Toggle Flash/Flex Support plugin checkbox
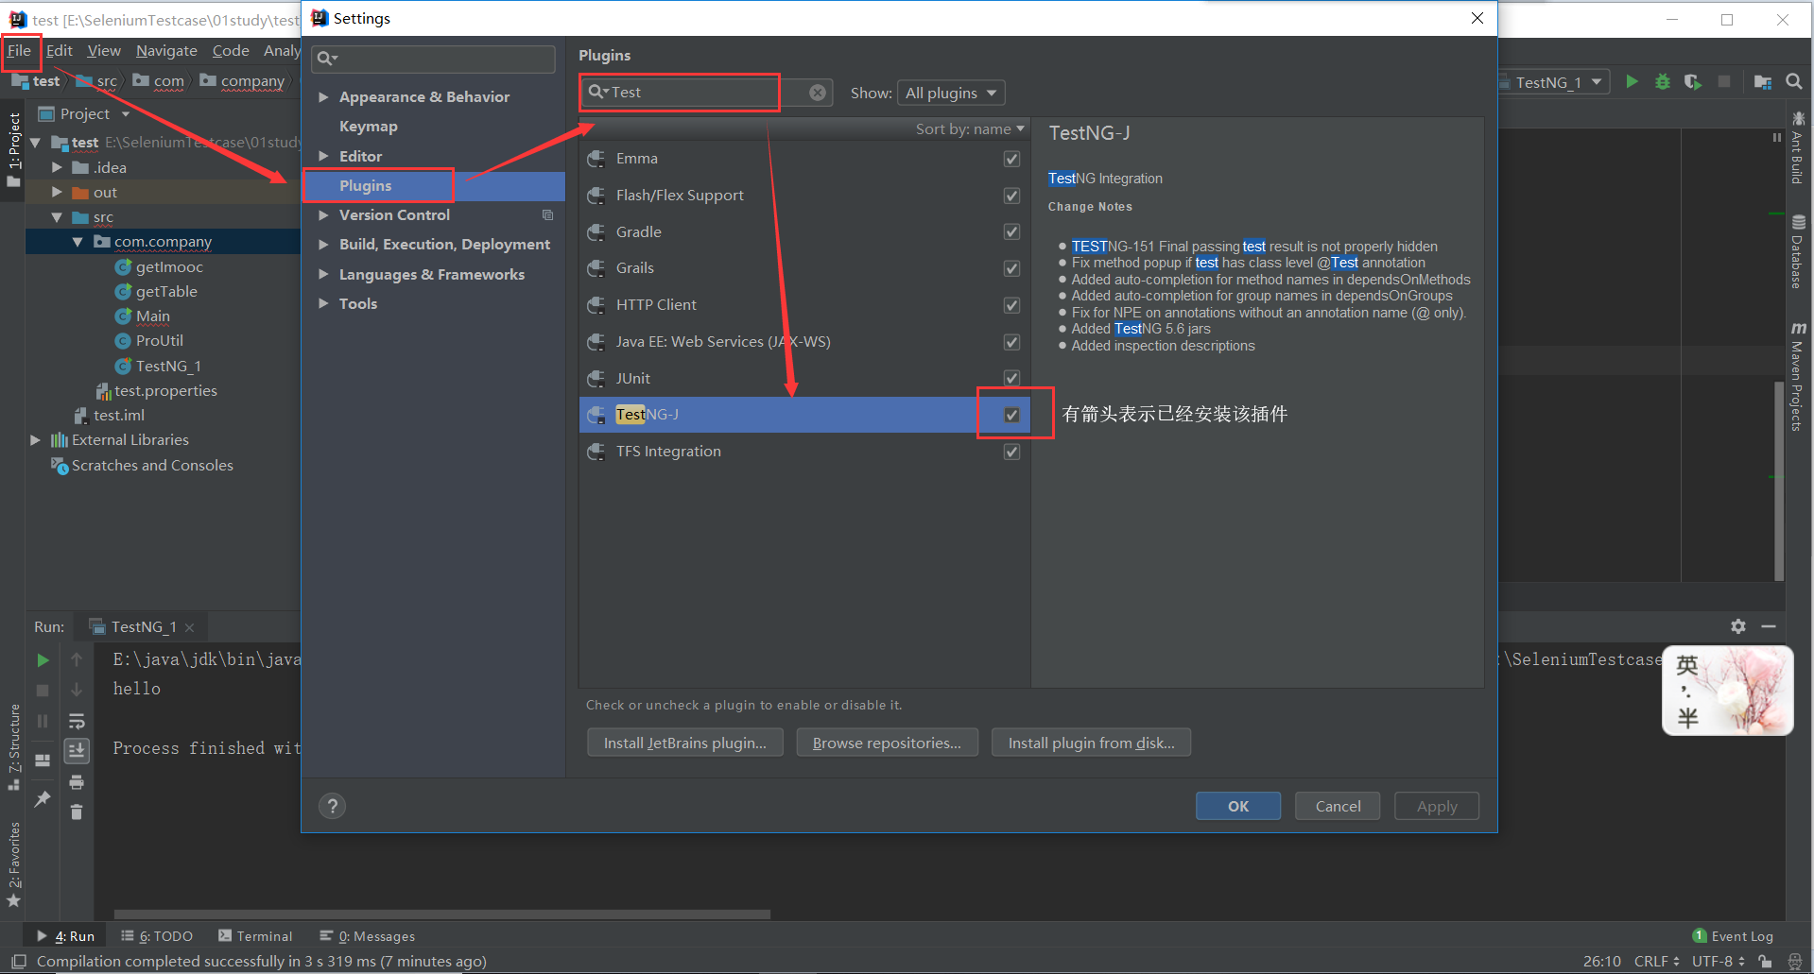 point(1011,196)
